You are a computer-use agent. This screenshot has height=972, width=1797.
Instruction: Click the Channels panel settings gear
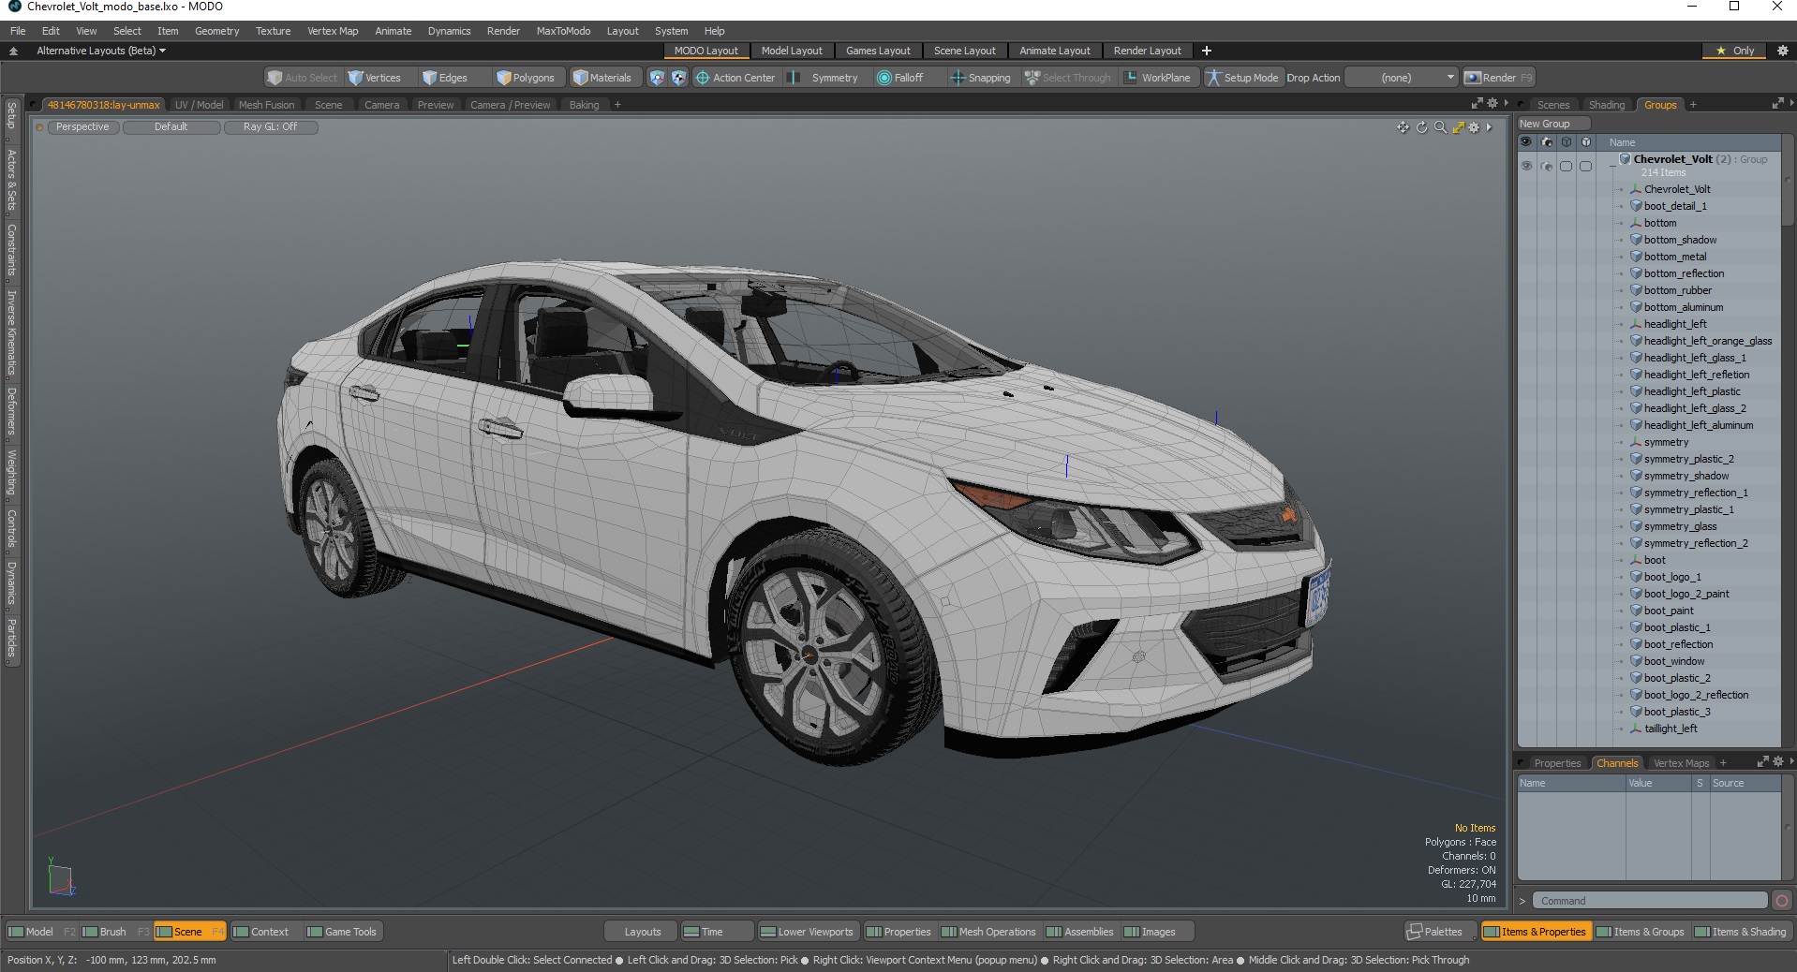click(1778, 762)
